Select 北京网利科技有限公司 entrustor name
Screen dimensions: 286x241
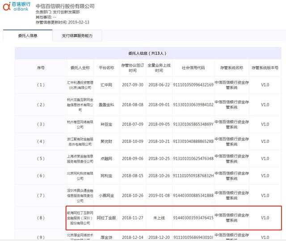click(x=80, y=176)
